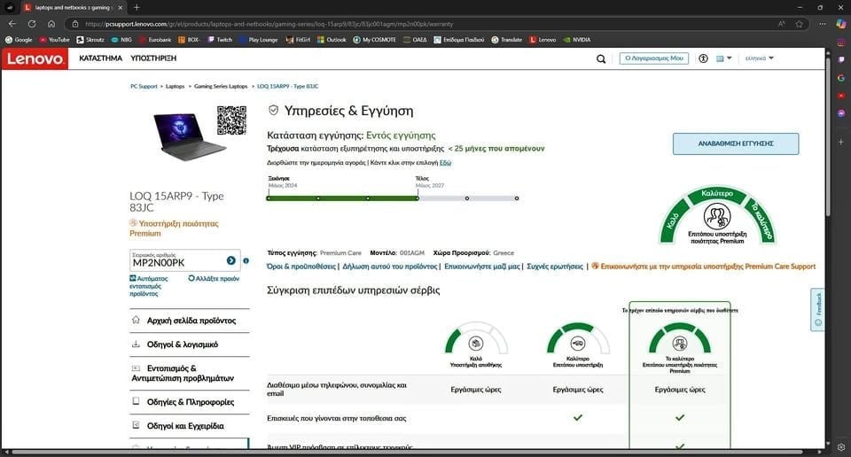The width and height of the screenshot is (851, 457).
Task: Reload the page with the refresh icon
Action: click(32, 24)
